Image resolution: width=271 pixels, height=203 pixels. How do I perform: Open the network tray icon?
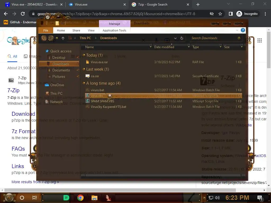pos(211,198)
